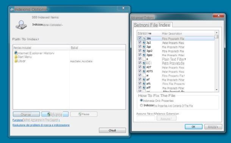
Task: Click the file types list scrollbar thumb
Action: click(x=217, y=37)
